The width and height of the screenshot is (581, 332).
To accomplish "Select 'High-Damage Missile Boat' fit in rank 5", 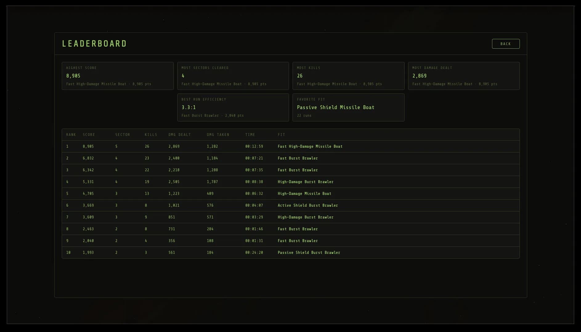I will 304,194.
